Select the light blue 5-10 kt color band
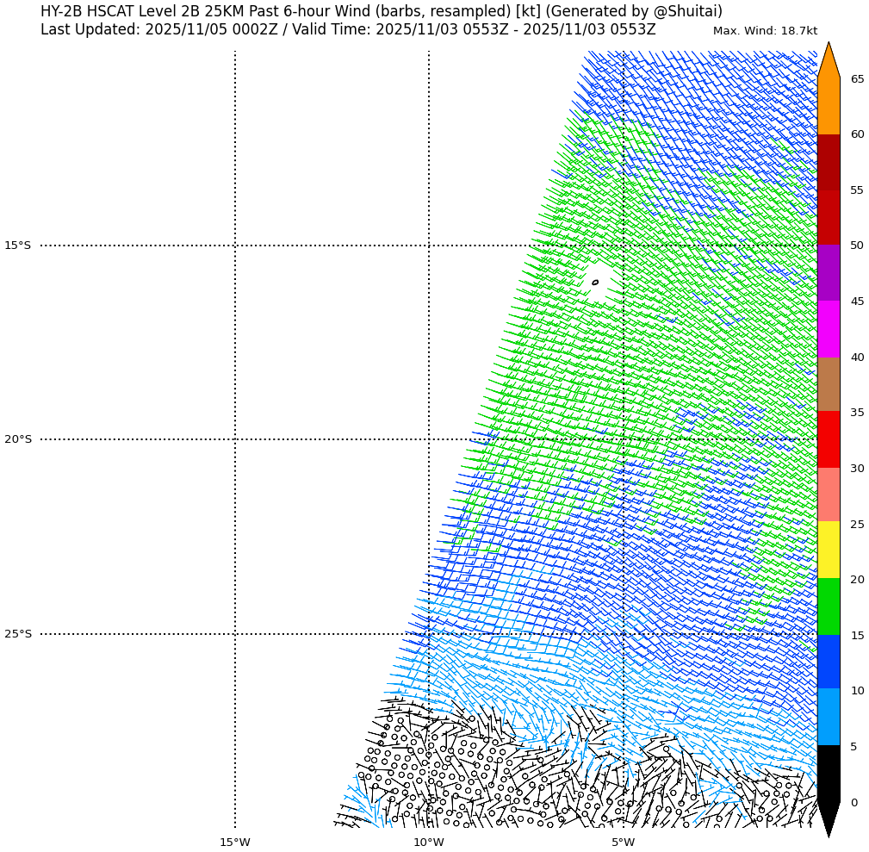 point(828,717)
